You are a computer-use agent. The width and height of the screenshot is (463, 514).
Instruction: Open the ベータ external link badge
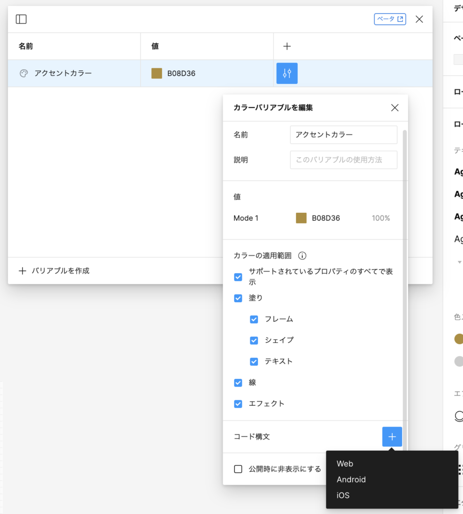tap(390, 19)
